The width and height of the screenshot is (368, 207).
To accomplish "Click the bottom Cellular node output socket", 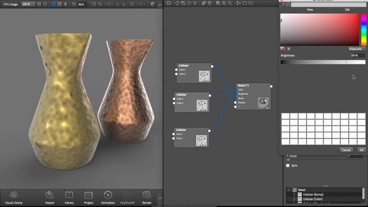I will (x=209, y=131).
